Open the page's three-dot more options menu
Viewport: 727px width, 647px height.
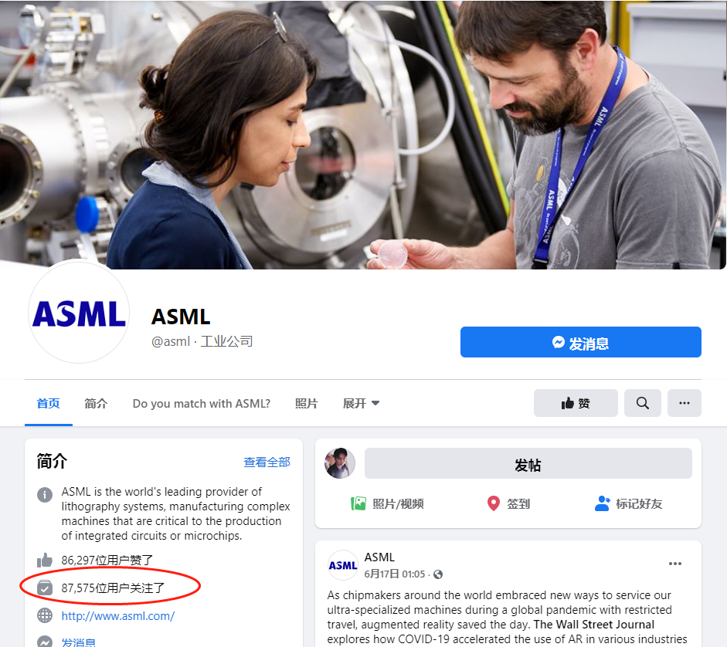click(684, 403)
